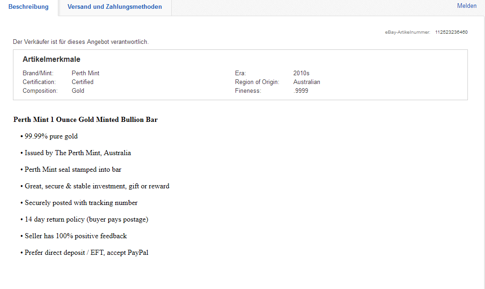Select the .9999 fineness value
485x289 pixels.
point(301,90)
